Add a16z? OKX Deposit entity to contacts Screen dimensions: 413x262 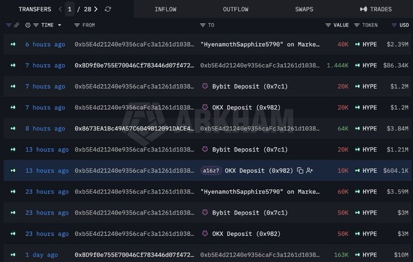[x=310, y=170]
